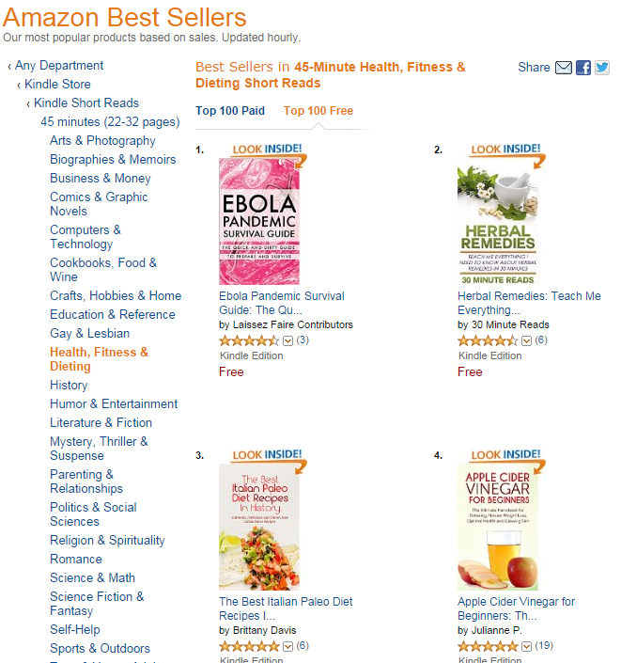Expand rating dropdown for Herbal Remedies
Screen dimensions: 621x663
click(x=527, y=340)
